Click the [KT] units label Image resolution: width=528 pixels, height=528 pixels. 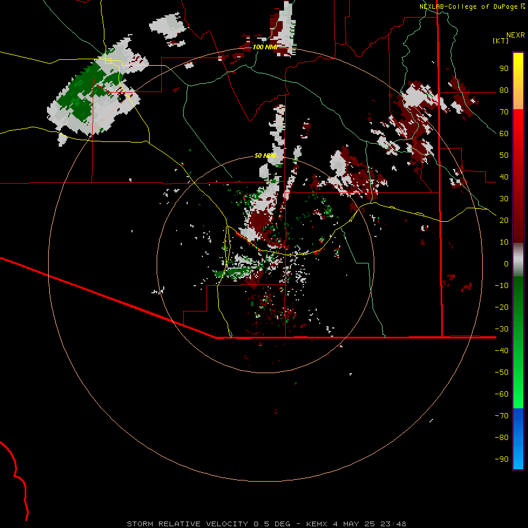[500, 40]
